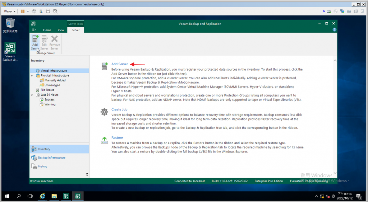Show hidden system tray icons

tap(316, 196)
